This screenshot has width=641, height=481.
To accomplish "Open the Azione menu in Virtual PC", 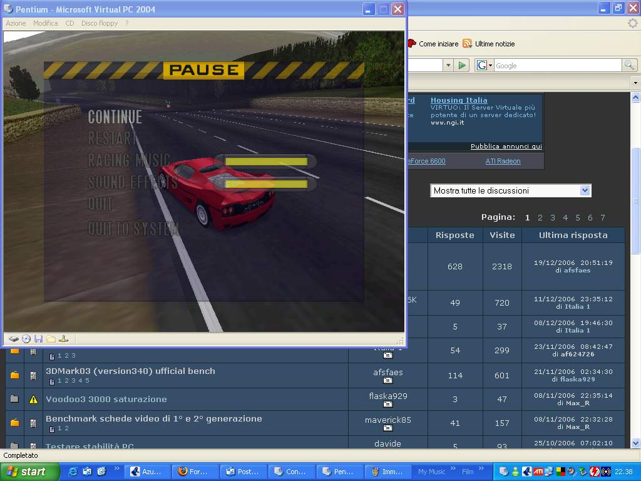I will [x=16, y=23].
